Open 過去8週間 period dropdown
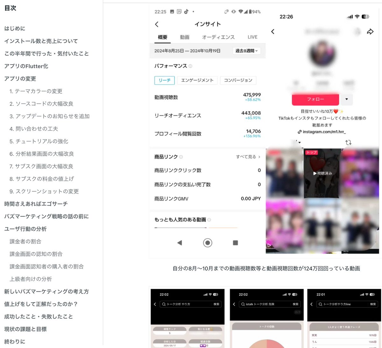The width and height of the screenshot is (382, 348). [247, 51]
